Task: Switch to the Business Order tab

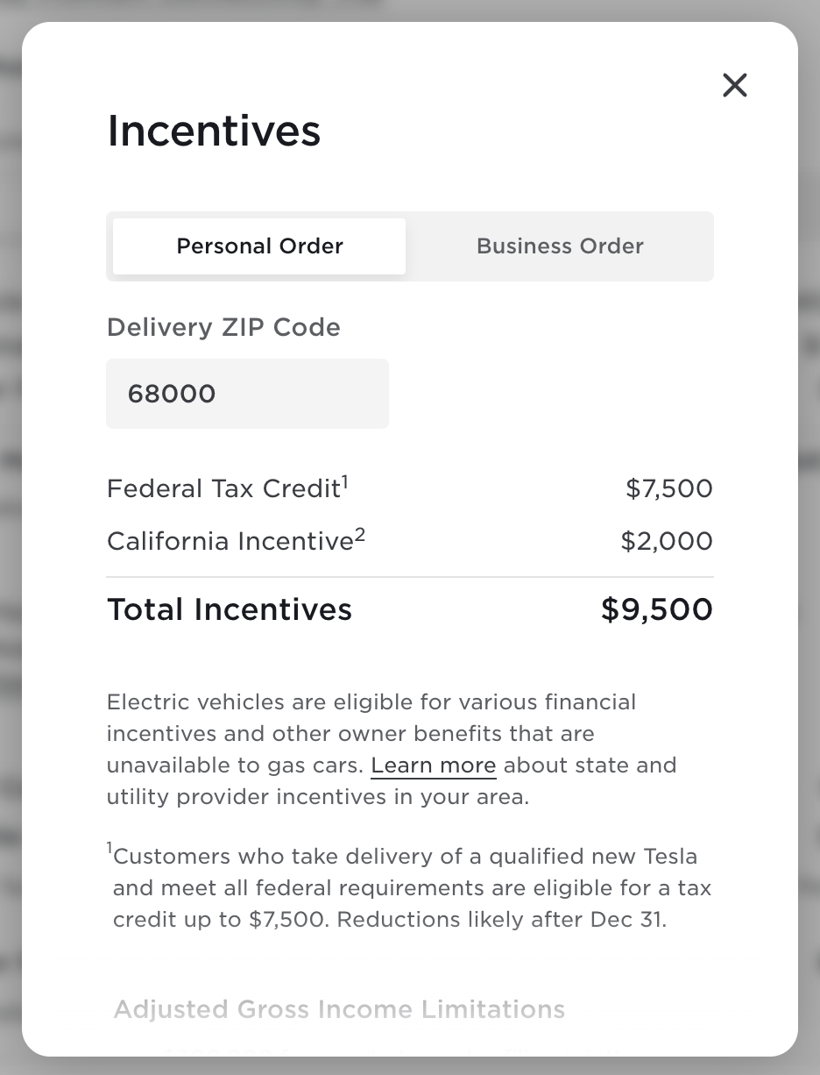Action: click(x=560, y=246)
